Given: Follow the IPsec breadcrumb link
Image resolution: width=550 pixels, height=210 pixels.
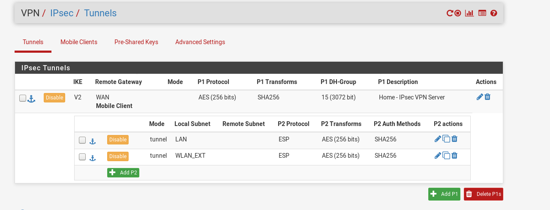Looking at the screenshot, I should click(x=62, y=13).
